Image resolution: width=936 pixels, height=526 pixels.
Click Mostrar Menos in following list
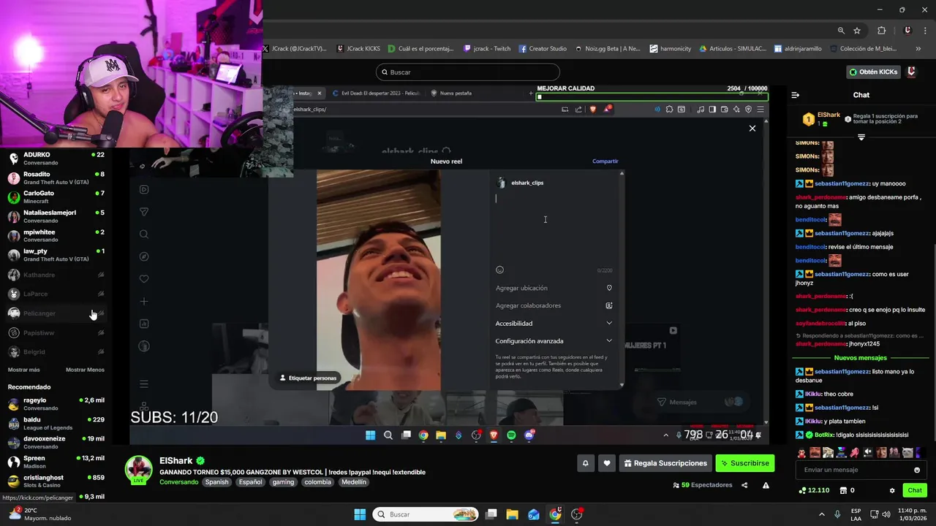click(85, 370)
